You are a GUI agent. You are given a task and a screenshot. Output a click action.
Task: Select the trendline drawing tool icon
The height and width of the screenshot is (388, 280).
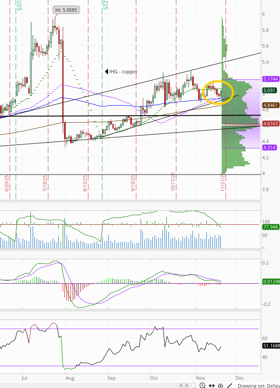229,385
